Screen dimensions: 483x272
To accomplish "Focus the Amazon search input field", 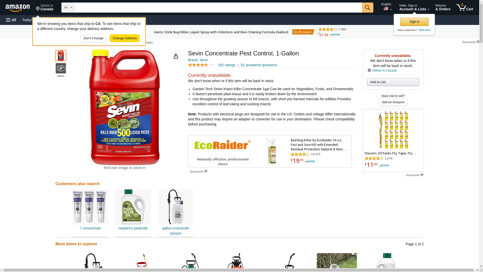I will pos(218,8).
